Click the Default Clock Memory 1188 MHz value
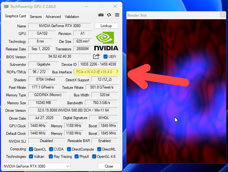Screen dimensions: 228x172 coord(74,133)
